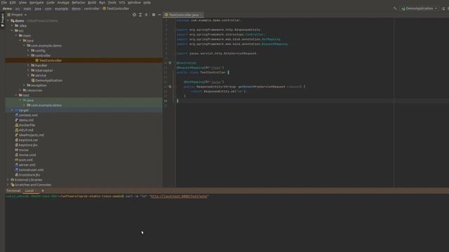Image resolution: width=449 pixels, height=252 pixels.
Task: Hide the Project tool window
Action: [x=159, y=15]
